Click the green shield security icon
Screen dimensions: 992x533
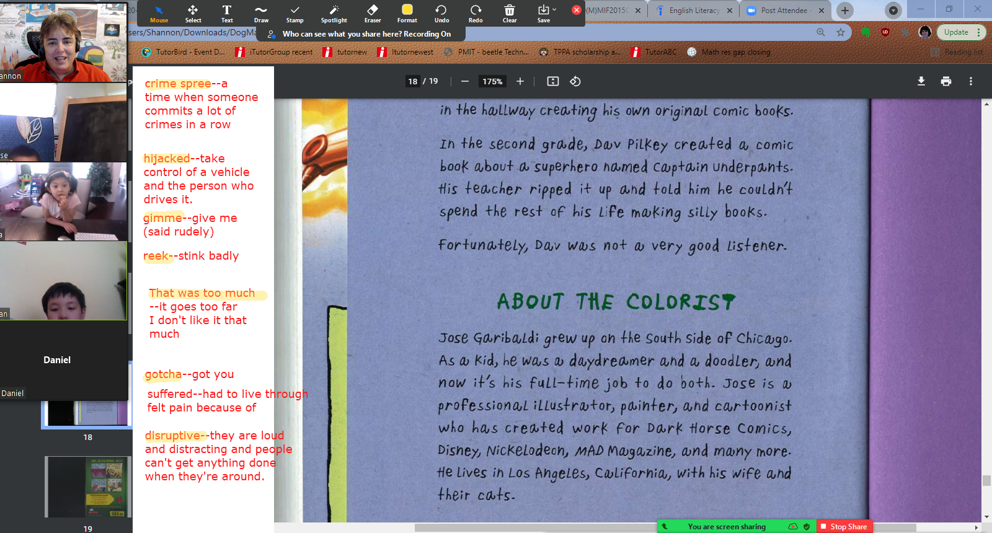[x=807, y=526]
